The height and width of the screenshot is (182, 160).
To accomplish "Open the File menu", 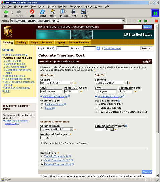I will point(3,6).
